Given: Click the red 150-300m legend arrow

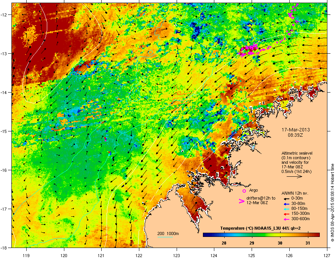Looking at the screenshot, I should point(286,214).
